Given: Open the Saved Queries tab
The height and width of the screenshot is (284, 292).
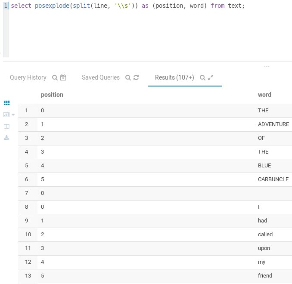Looking at the screenshot, I should 101,78.
